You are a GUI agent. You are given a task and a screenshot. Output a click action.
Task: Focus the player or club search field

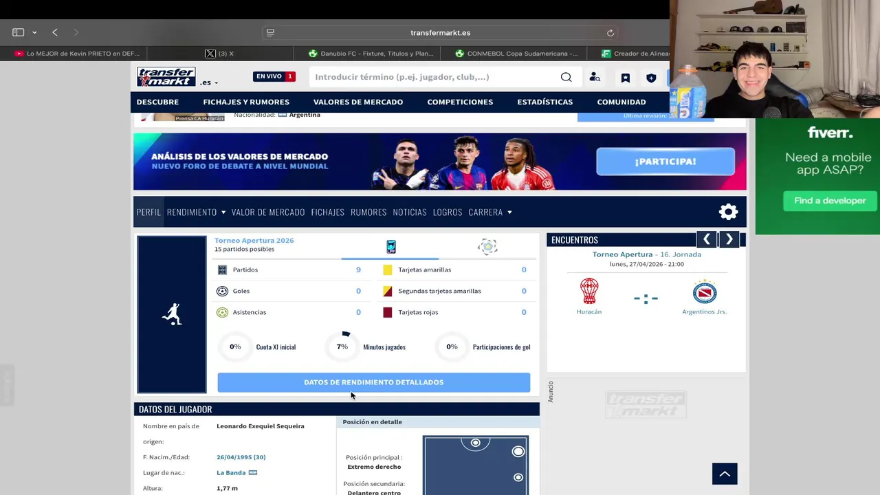pyautogui.click(x=433, y=77)
